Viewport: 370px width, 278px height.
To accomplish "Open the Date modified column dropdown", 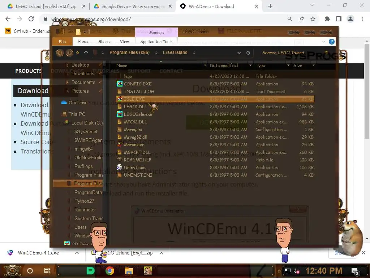I will [251, 66].
